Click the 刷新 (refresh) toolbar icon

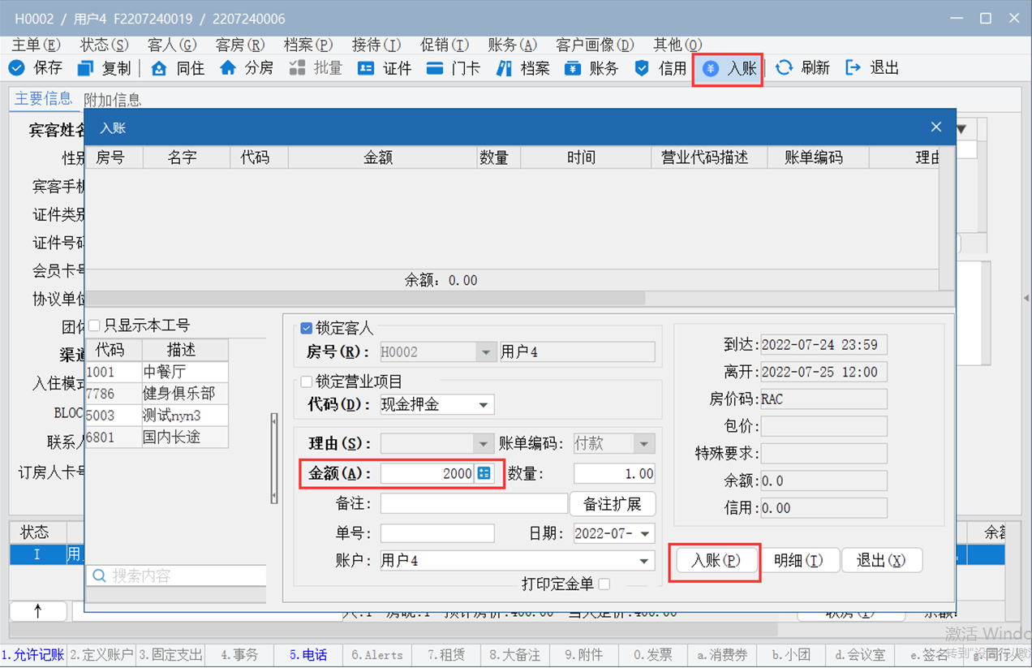[x=784, y=68]
